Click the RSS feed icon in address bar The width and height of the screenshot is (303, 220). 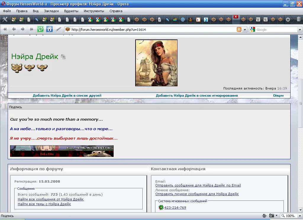pos(239,29)
